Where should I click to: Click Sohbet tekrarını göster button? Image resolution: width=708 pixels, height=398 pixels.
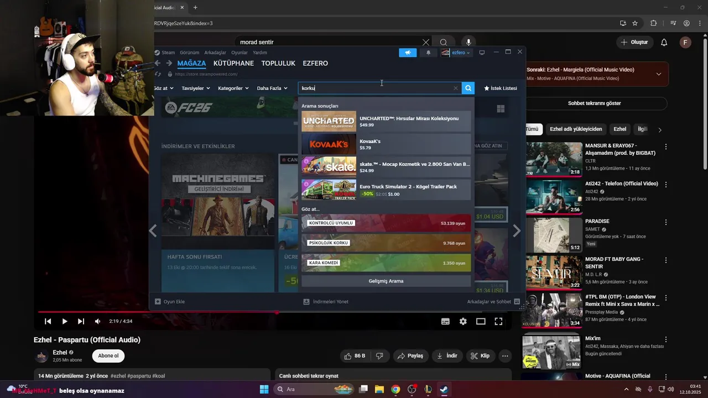click(x=595, y=103)
